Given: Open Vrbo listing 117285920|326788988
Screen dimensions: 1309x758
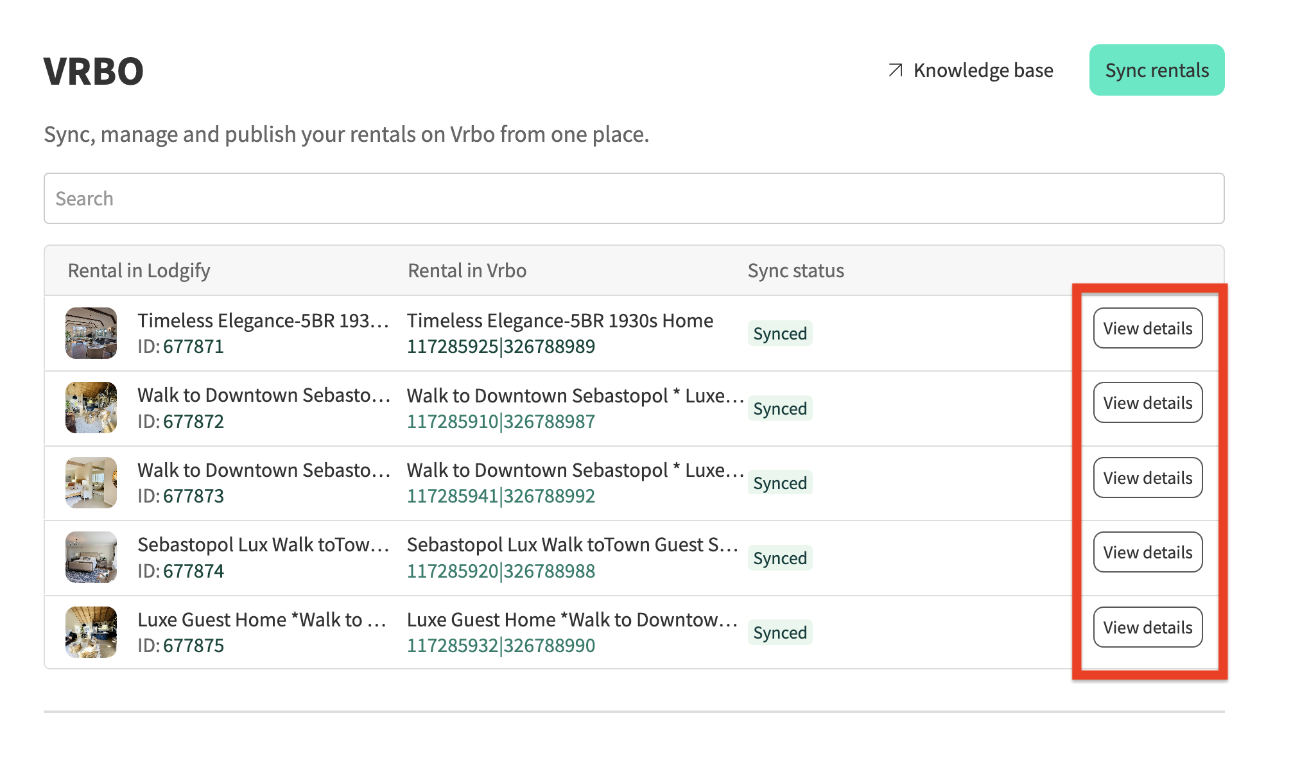Looking at the screenshot, I should [501, 571].
